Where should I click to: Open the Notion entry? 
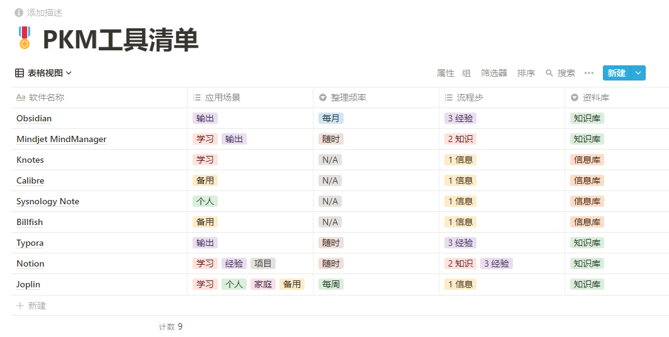coord(30,263)
